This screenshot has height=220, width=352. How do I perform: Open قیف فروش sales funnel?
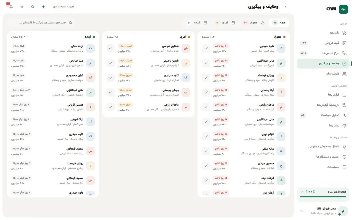click(x=323, y=43)
